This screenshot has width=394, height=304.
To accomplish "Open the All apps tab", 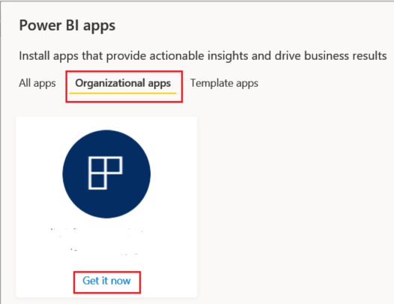I will [x=37, y=83].
